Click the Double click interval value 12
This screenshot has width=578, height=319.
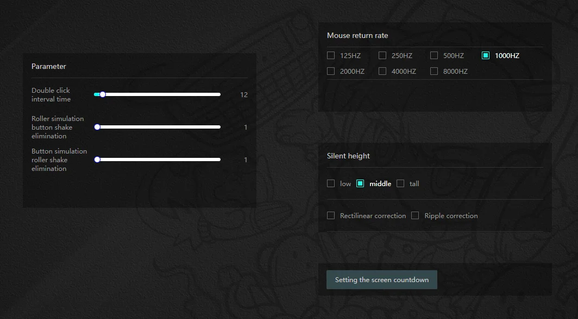point(244,94)
